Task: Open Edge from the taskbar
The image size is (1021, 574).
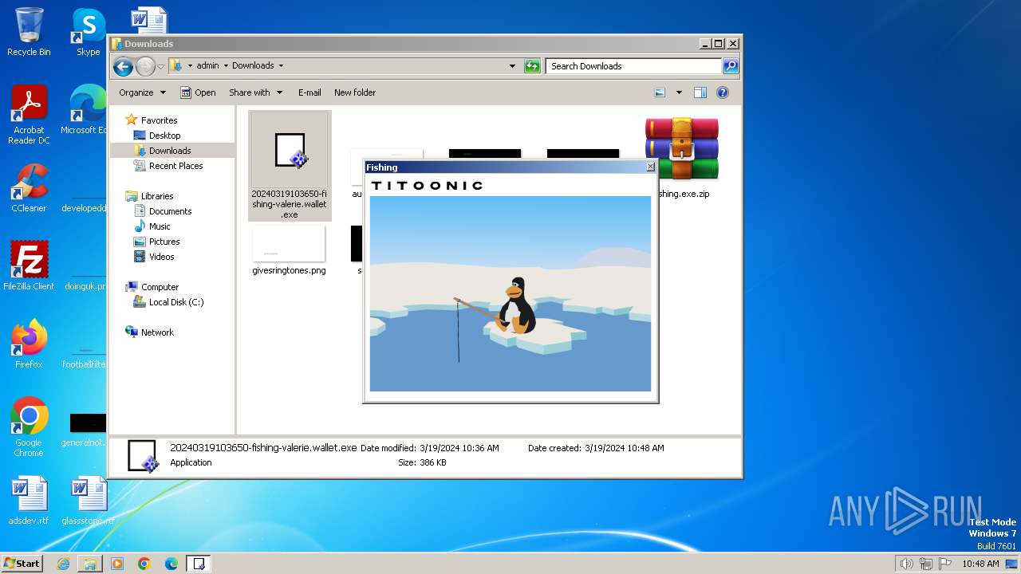Action: [171, 564]
